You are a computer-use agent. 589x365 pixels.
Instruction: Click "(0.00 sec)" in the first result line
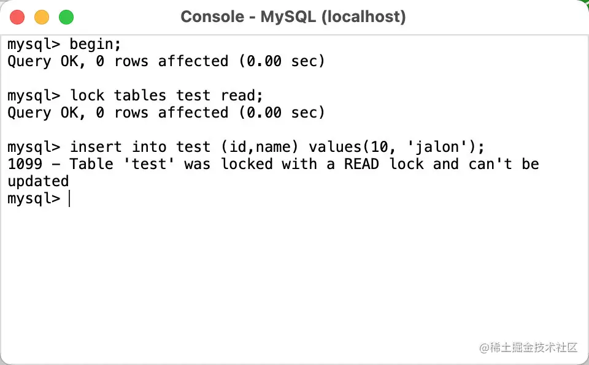[282, 61]
